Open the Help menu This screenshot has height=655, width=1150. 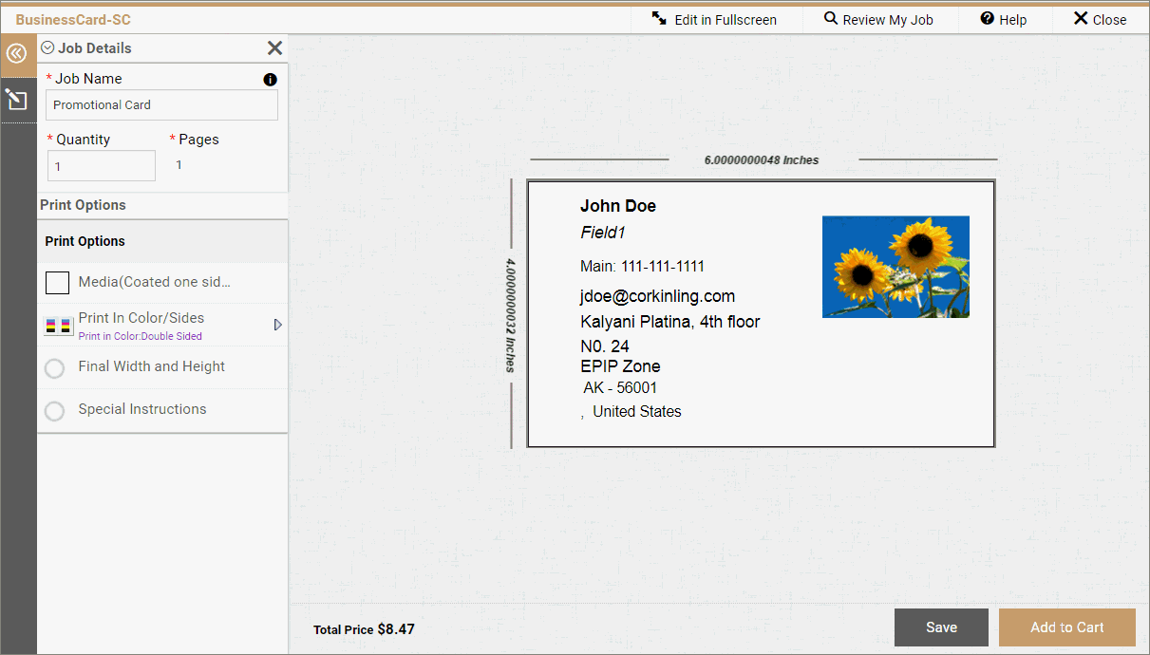(x=1003, y=20)
